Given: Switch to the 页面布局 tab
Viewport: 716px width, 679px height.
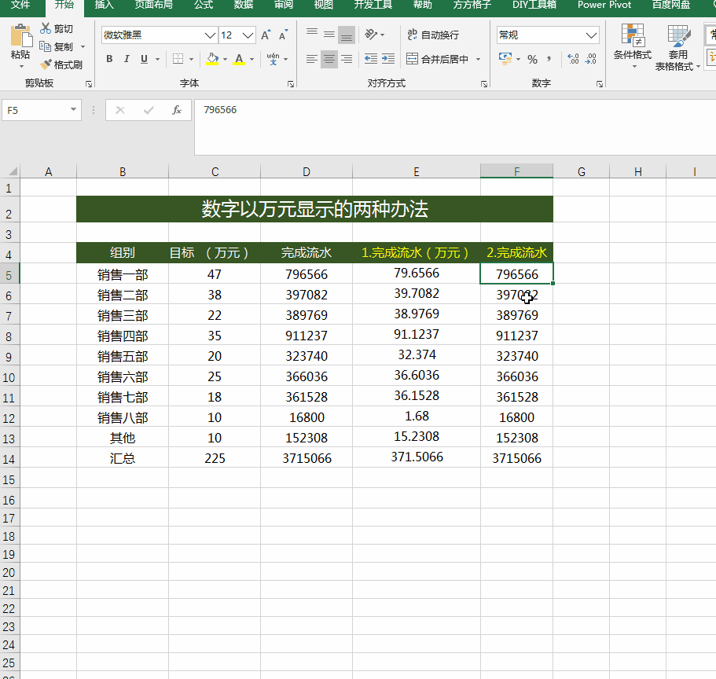Looking at the screenshot, I should 154,5.
